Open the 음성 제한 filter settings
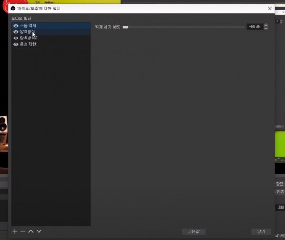Image resolution: width=285 pixels, height=240 pixels. (x=28, y=44)
